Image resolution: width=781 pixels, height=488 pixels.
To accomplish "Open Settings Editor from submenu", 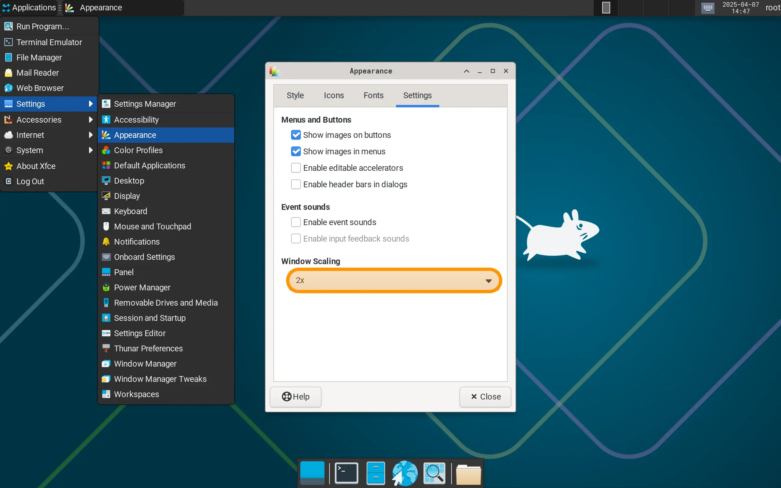I will 166,333.
